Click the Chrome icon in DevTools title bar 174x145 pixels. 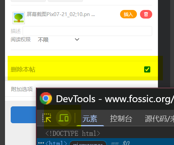[x=46, y=98]
